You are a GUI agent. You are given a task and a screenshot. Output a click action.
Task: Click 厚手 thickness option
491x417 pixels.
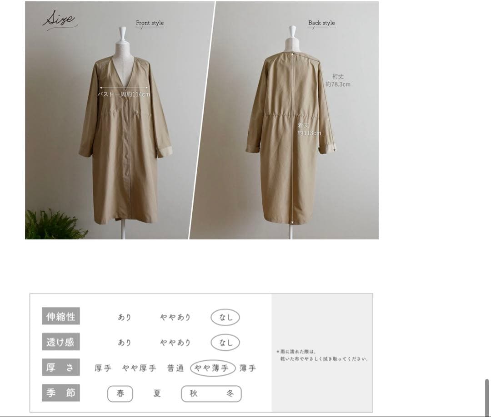(x=103, y=368)
